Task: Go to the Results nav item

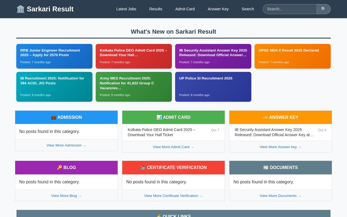Action: [x=156, y=9]
